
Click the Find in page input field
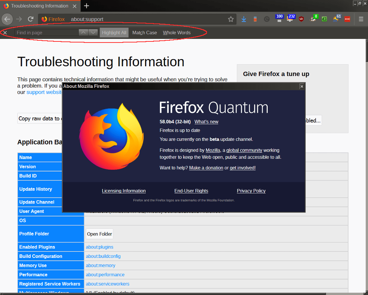(x=46, y=33)
